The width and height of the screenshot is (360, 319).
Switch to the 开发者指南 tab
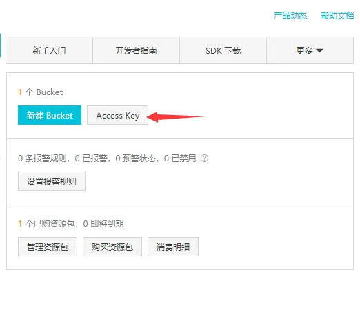point(136,50)
